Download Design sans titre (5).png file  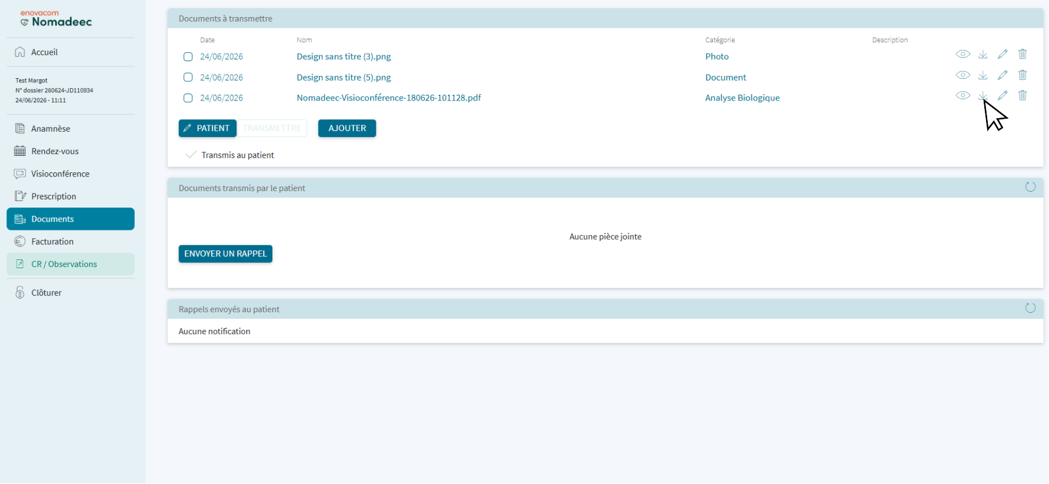click(983, 75)
